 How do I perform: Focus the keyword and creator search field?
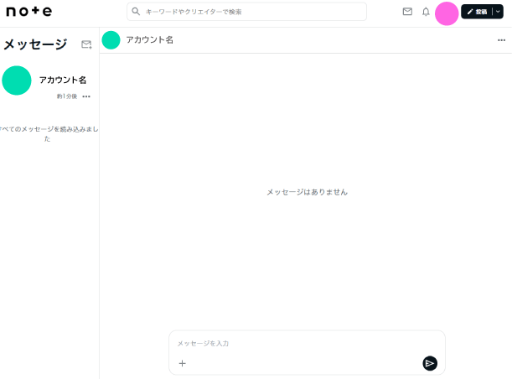251,12
